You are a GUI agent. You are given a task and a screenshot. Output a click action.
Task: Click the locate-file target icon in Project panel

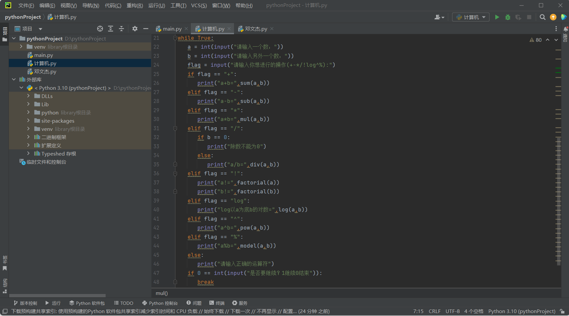point(100,29)
